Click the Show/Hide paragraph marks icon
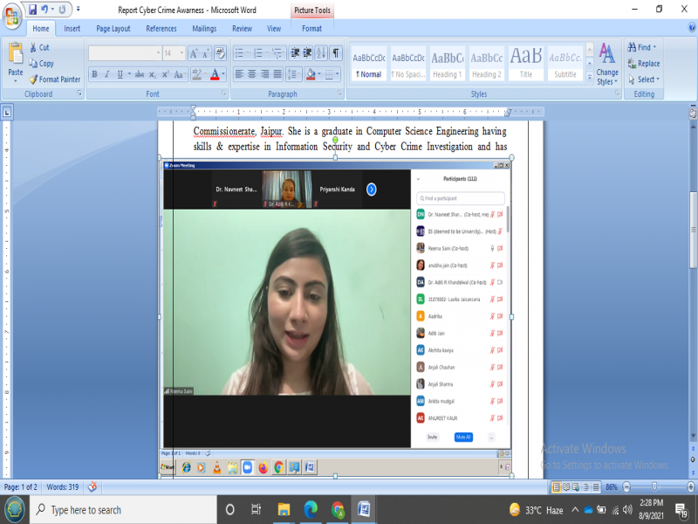This screenshot has height=524, width=698. pos(336,53)
